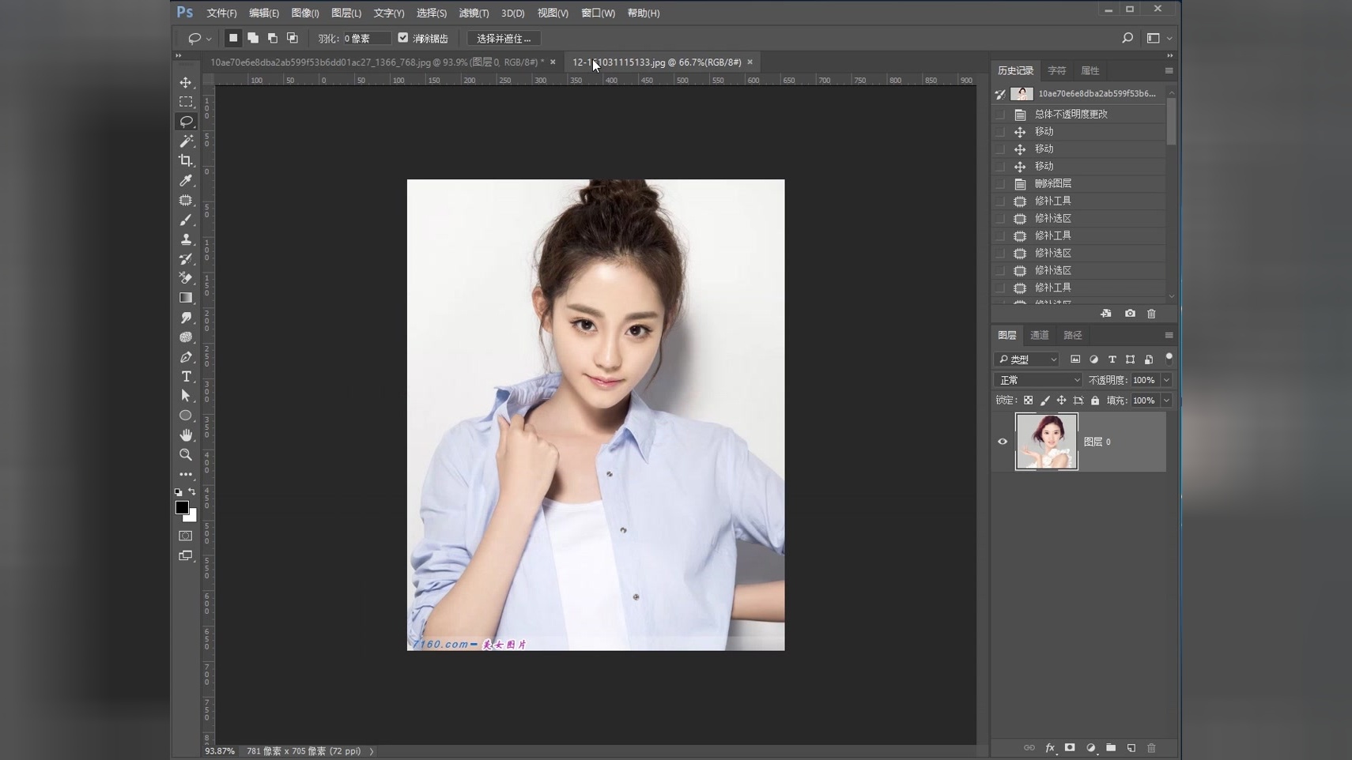Screen dimensions: 1352x760
Task: Open the 图像(I) menu
Action: [x=305, y=13]
